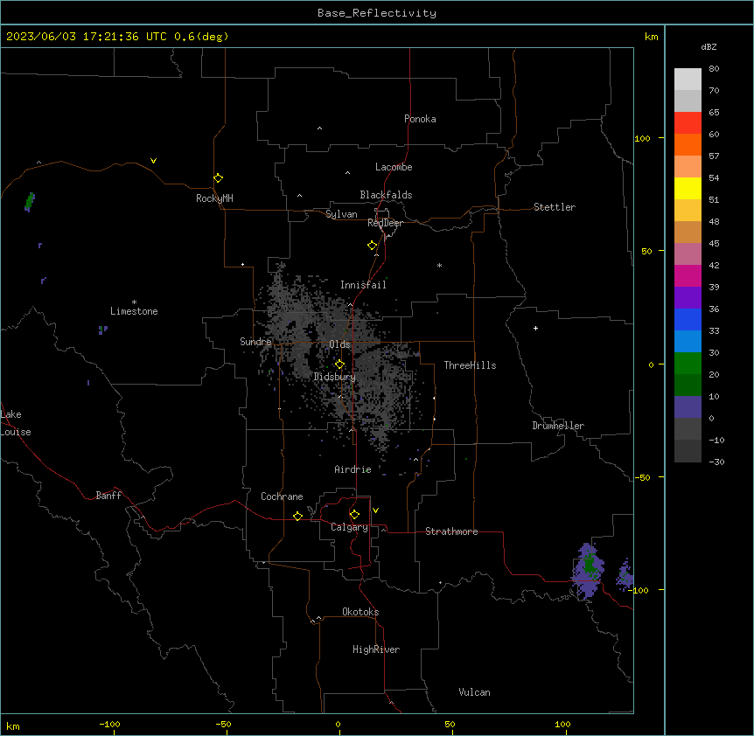Click the Airdrie city label

pos(353,469)
